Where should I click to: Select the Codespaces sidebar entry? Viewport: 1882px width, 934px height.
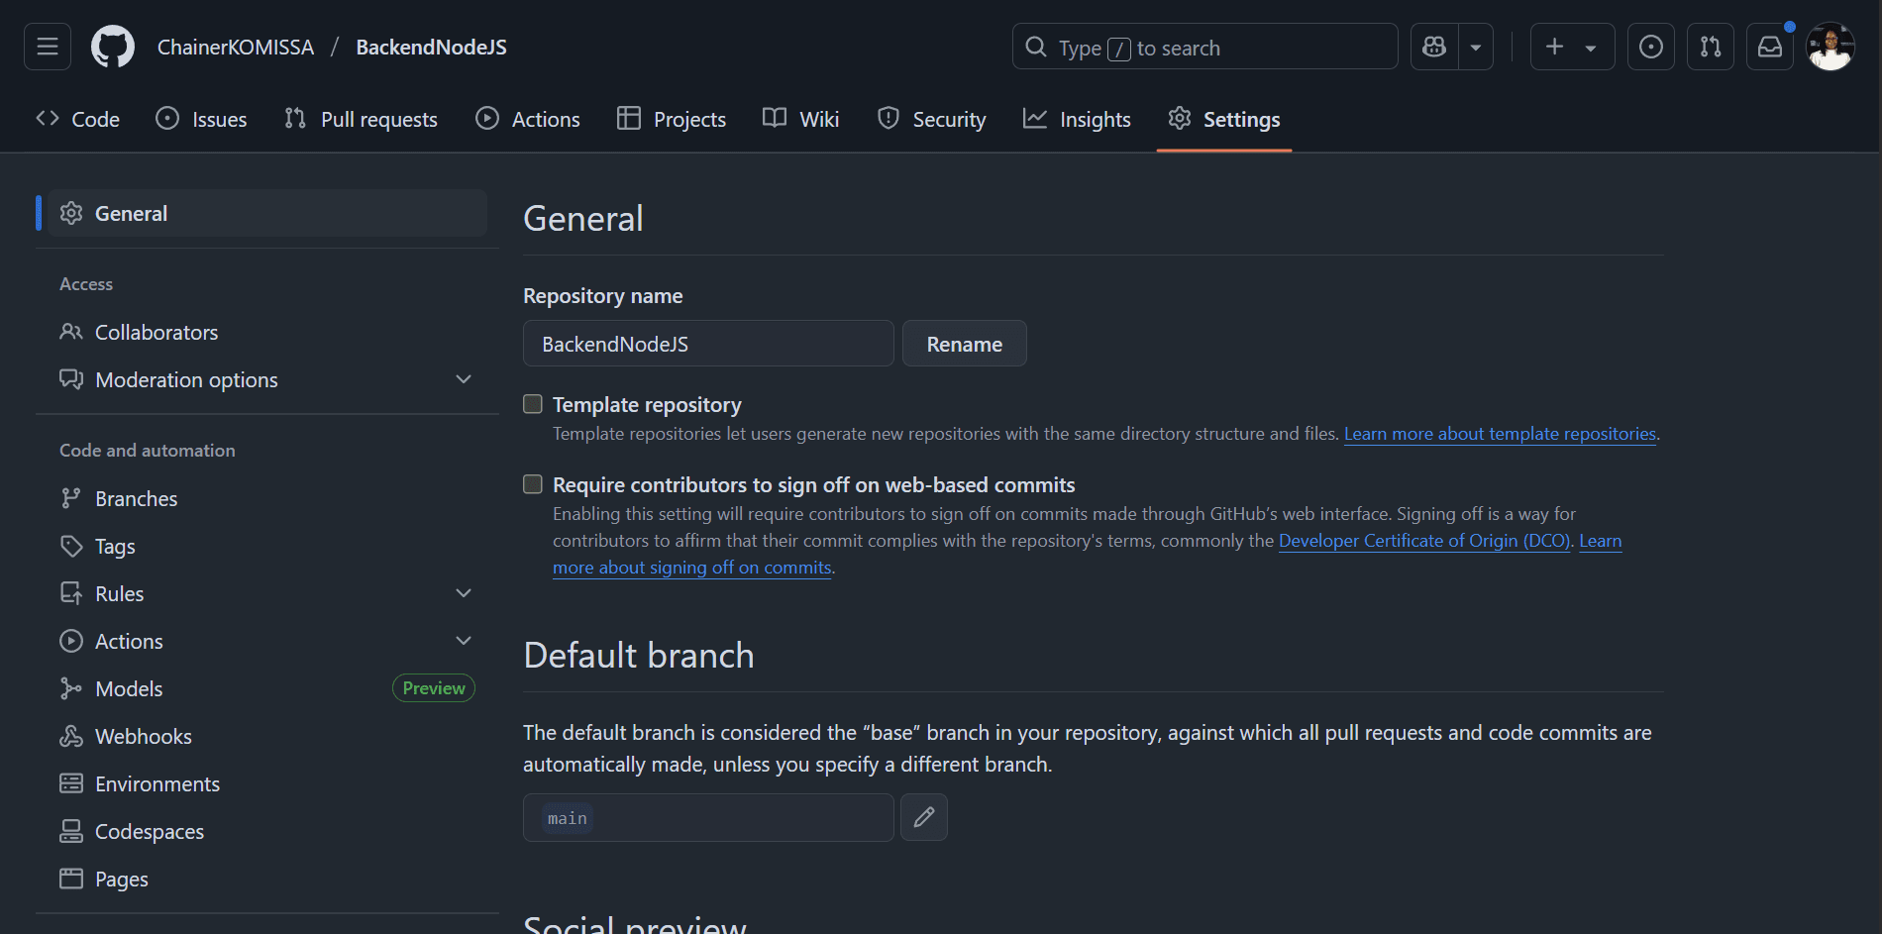tap(149, 830)
